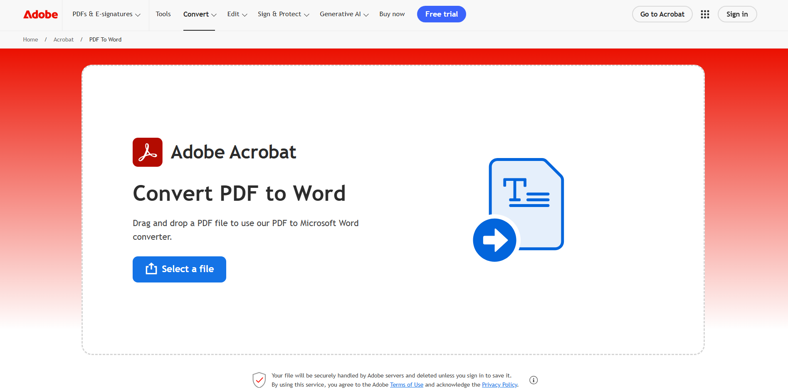Go to the Acrobat breadcrumb

[64, 40]
